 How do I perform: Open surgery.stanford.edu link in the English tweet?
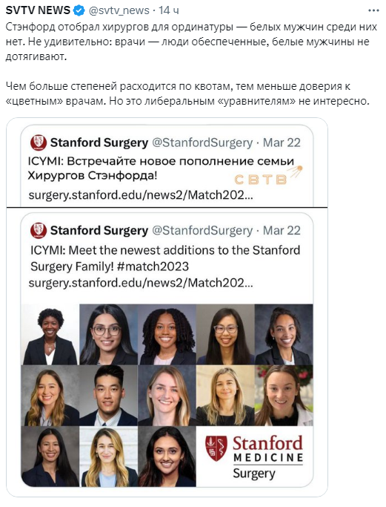pyautogui.click(x=141, y=283)
